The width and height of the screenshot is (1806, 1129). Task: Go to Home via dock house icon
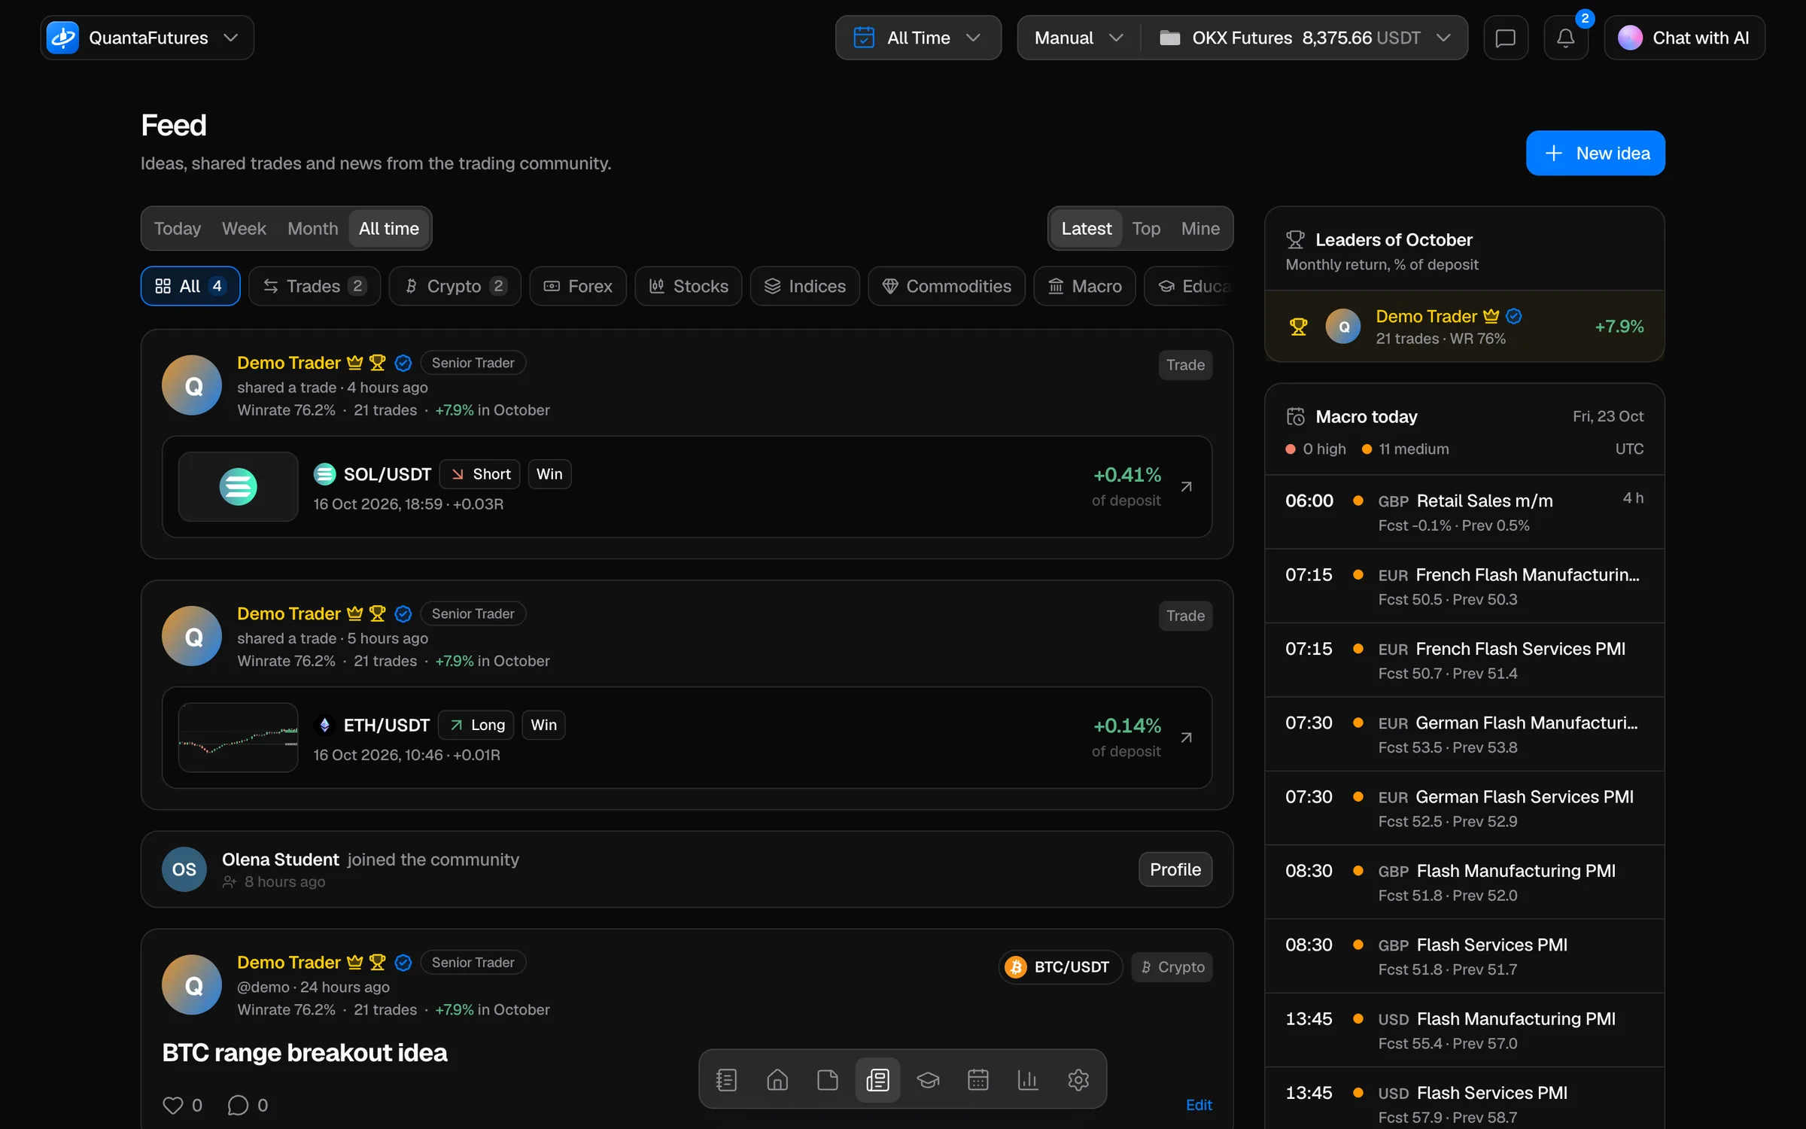pos(777,1080)
